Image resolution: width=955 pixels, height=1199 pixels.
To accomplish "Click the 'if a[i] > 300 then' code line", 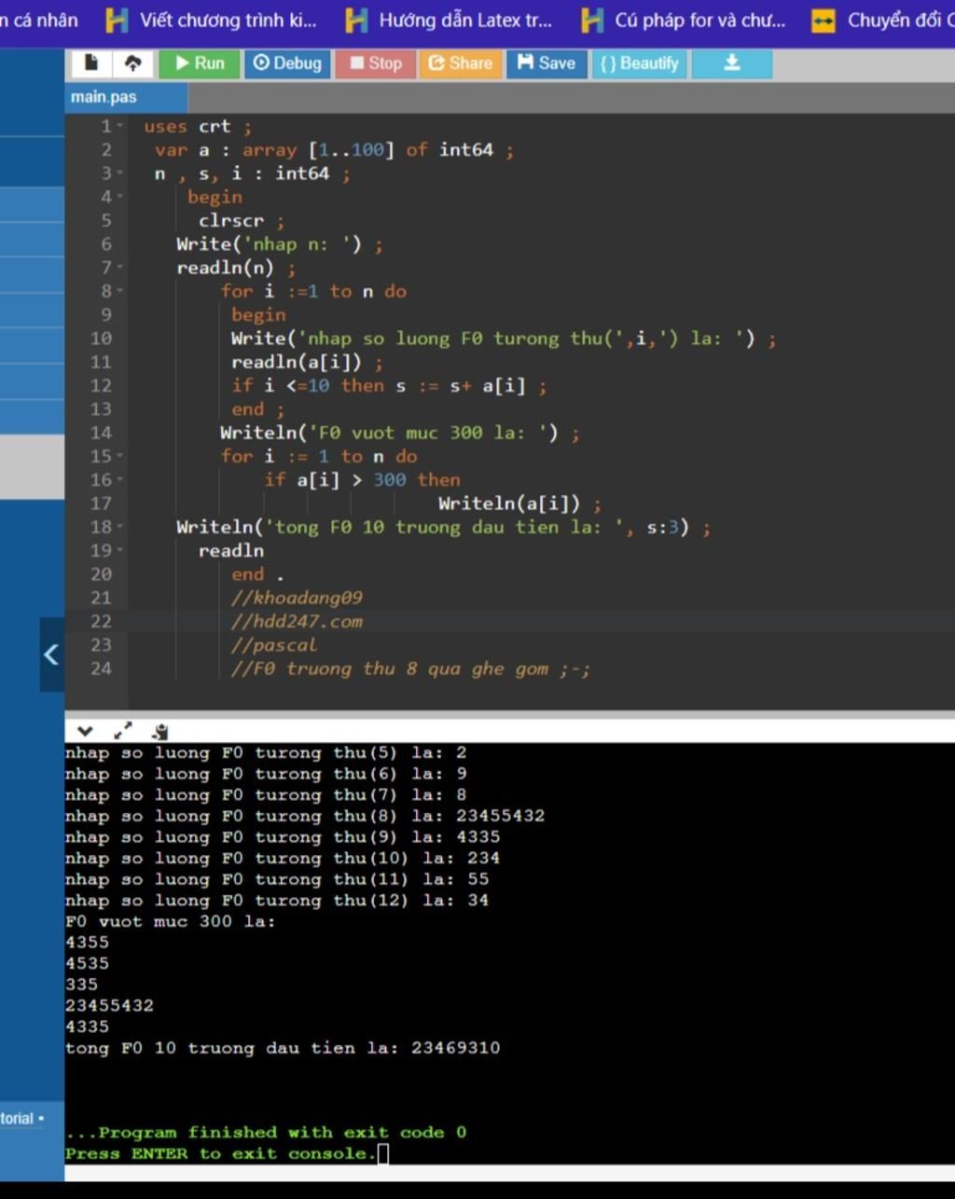I will [362, 480].
